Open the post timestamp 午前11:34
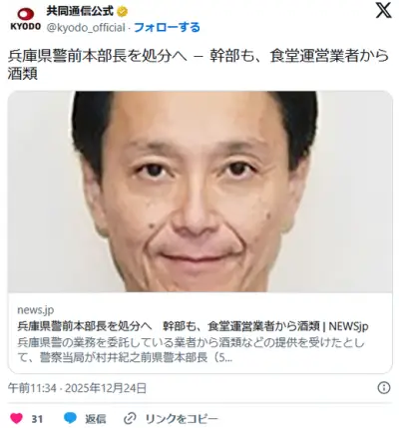 (32, 388)
